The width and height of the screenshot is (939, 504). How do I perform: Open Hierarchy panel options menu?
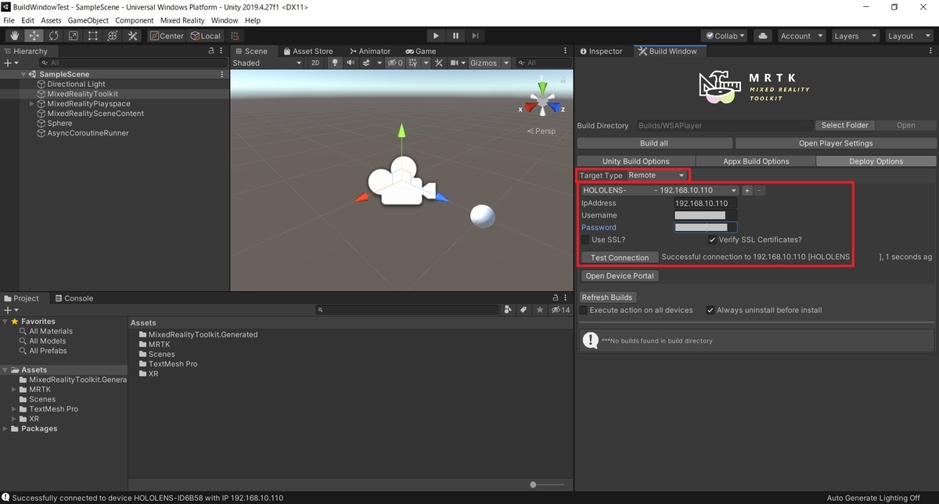222,51
